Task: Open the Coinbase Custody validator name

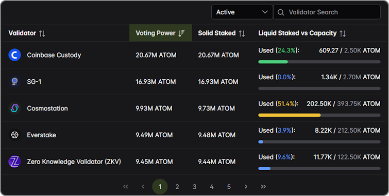Action: click(54, 55)
